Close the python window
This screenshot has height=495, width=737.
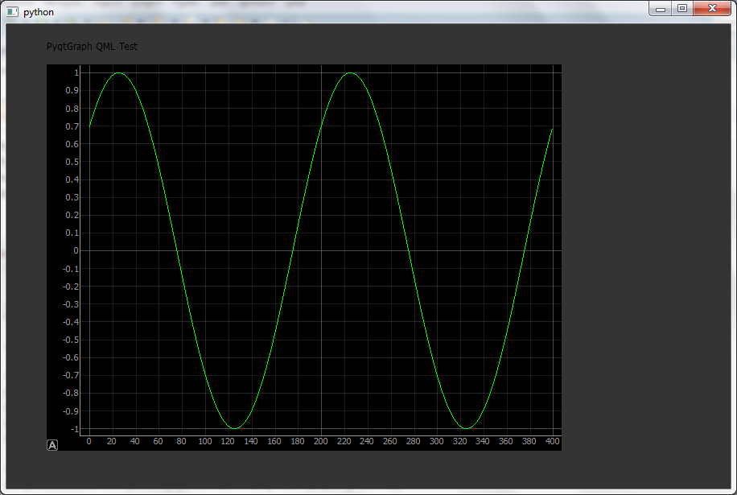712,9
